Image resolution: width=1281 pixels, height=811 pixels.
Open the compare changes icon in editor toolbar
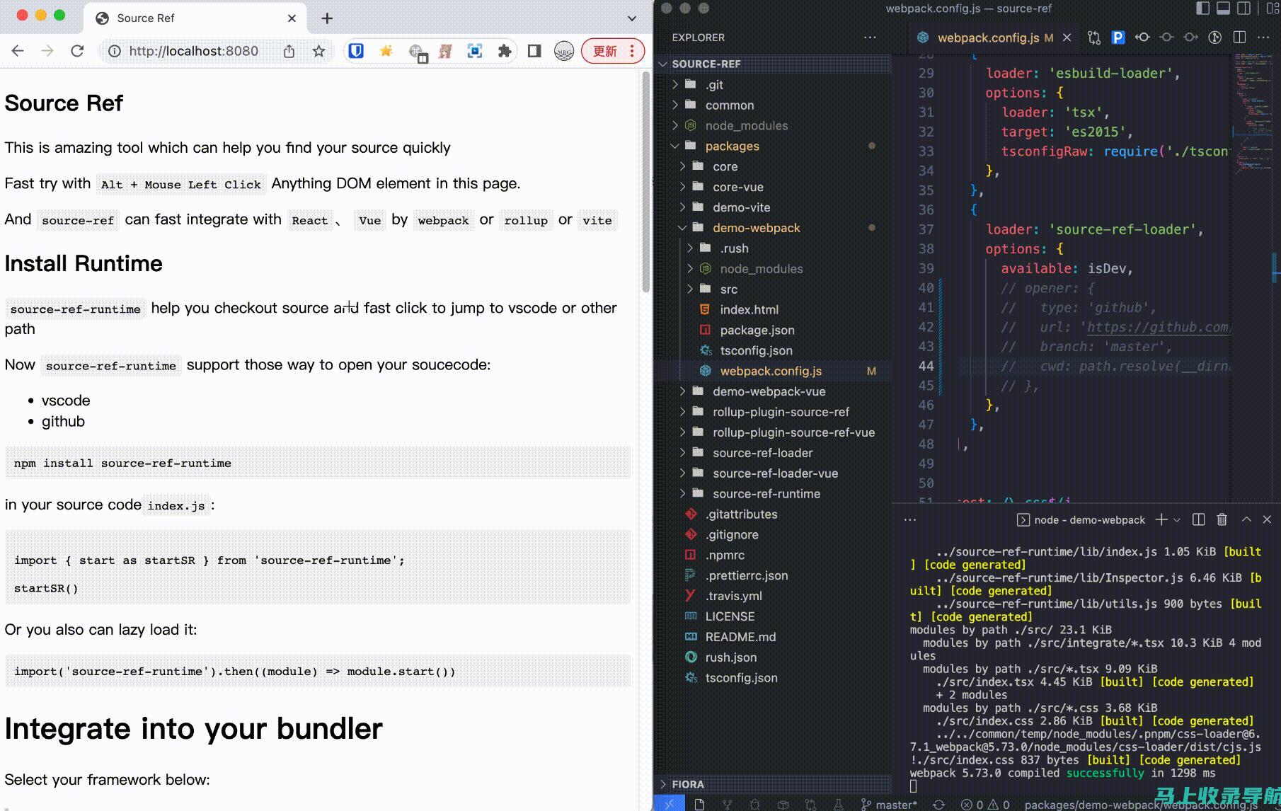coord(1094,38)
